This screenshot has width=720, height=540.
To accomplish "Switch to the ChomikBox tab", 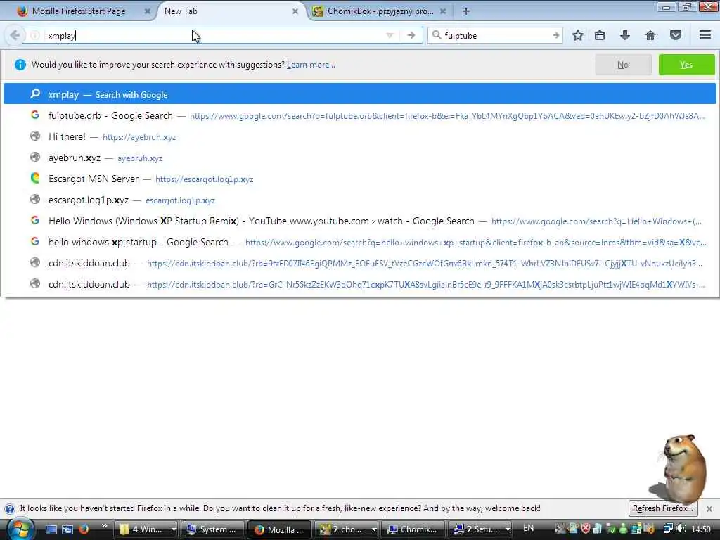I will [x=380, y=11].
